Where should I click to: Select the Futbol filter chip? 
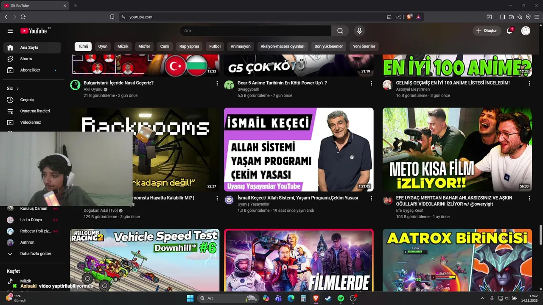point(215,47)
